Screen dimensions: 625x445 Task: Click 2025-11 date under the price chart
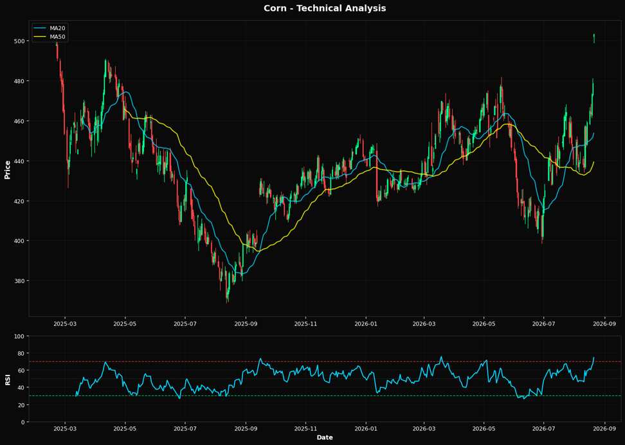click(x=305, y=324)
